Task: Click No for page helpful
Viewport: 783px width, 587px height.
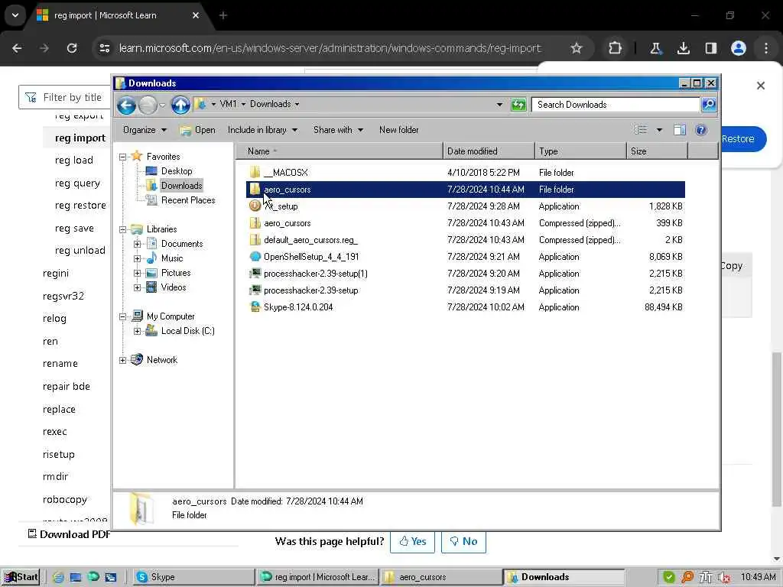Action: pos(463,542)
